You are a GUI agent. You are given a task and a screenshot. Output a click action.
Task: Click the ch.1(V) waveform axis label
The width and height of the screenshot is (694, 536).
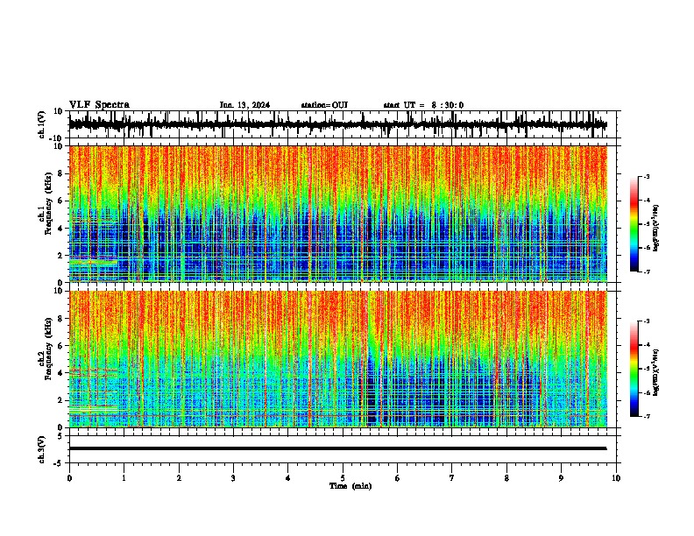(x=42, y=124)
